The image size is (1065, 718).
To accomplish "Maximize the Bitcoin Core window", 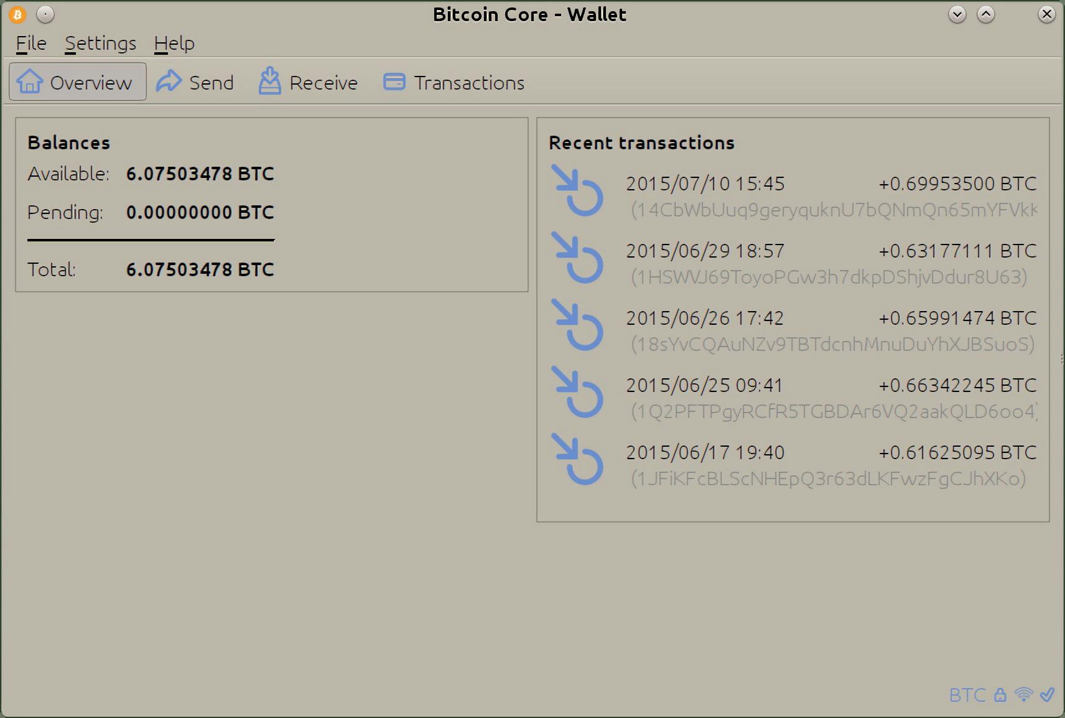I will [x=986, y=14].
